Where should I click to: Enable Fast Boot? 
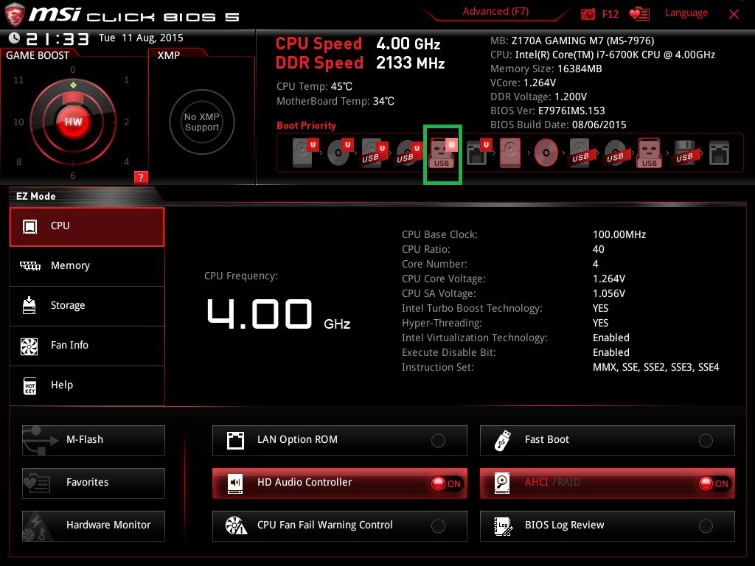608,441
